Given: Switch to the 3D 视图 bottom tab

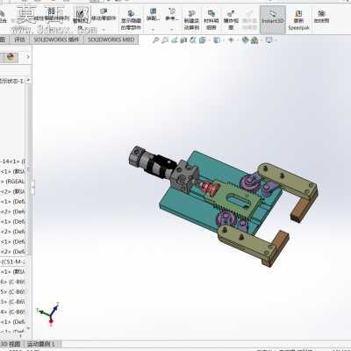Looking at the screenshot, I should pyautogui.click(x=11, y=344).
